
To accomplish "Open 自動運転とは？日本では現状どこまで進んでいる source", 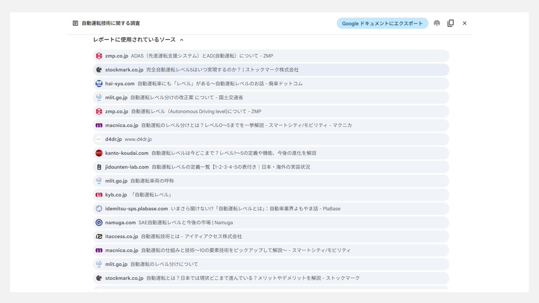I will 271,278.
